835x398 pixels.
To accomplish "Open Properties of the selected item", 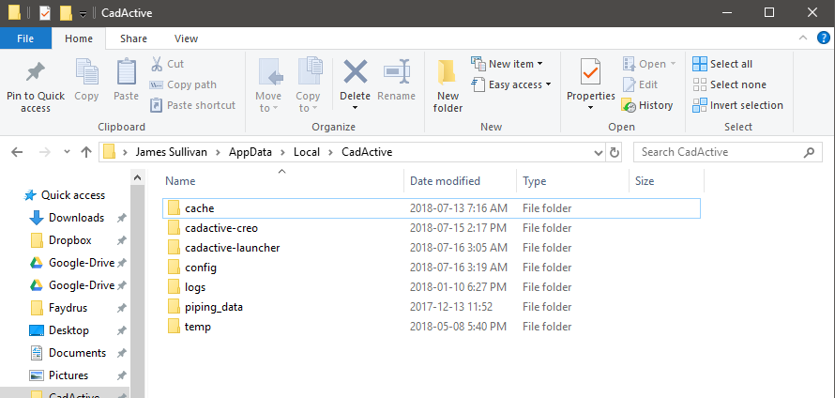I will point(590,79).
